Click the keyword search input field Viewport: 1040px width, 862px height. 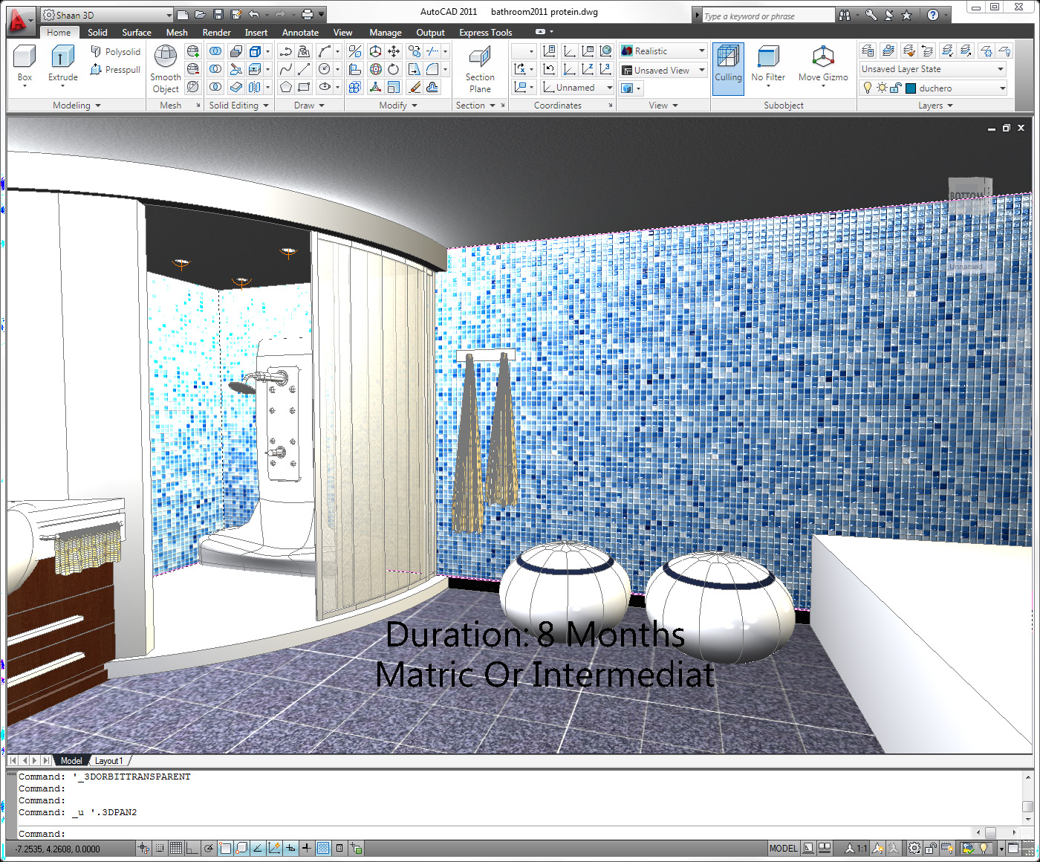point(768,16)
